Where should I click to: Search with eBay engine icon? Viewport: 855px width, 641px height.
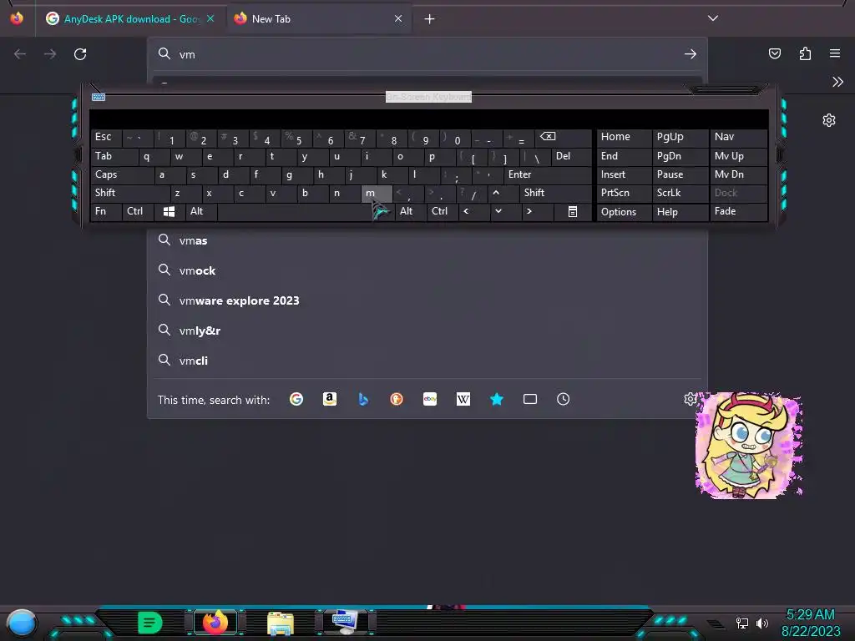(430, 400)
